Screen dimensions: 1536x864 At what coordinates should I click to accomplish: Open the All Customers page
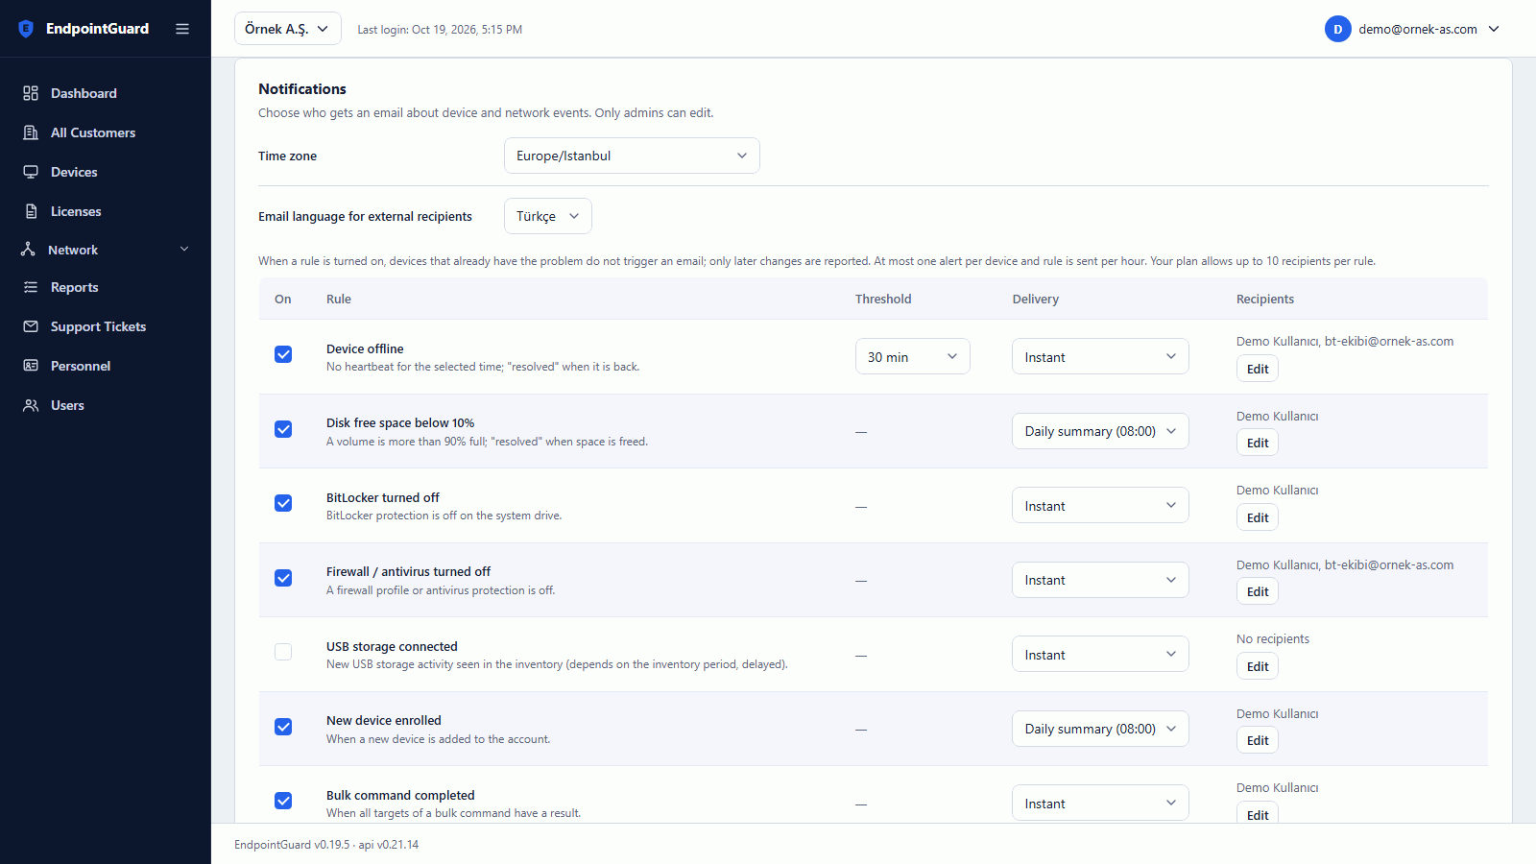[106, 132]
